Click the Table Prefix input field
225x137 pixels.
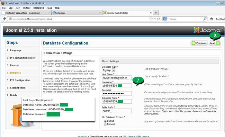pyautogui.click(x=117, y=111)
